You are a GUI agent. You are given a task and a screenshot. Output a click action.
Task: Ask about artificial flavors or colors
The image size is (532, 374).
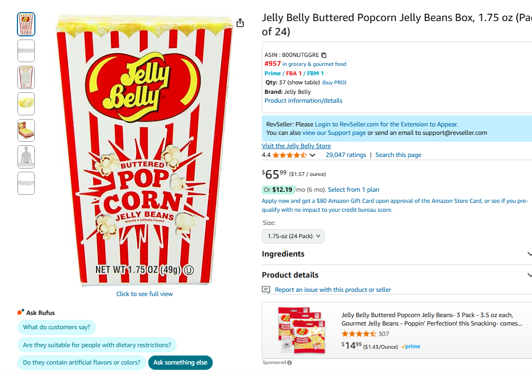pyautogui.click(x=81, y=362)
